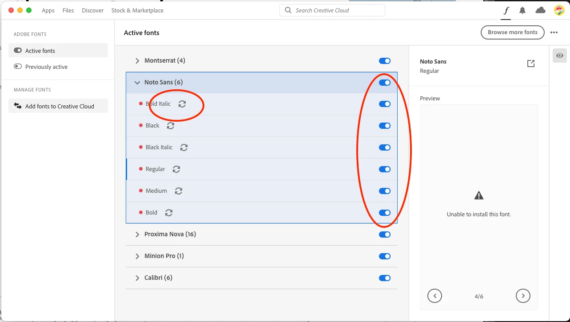Image resolution: width=570 pixels, height=322 pixels.
Task: Click the search magnifier icon
Action: [288, 10]
